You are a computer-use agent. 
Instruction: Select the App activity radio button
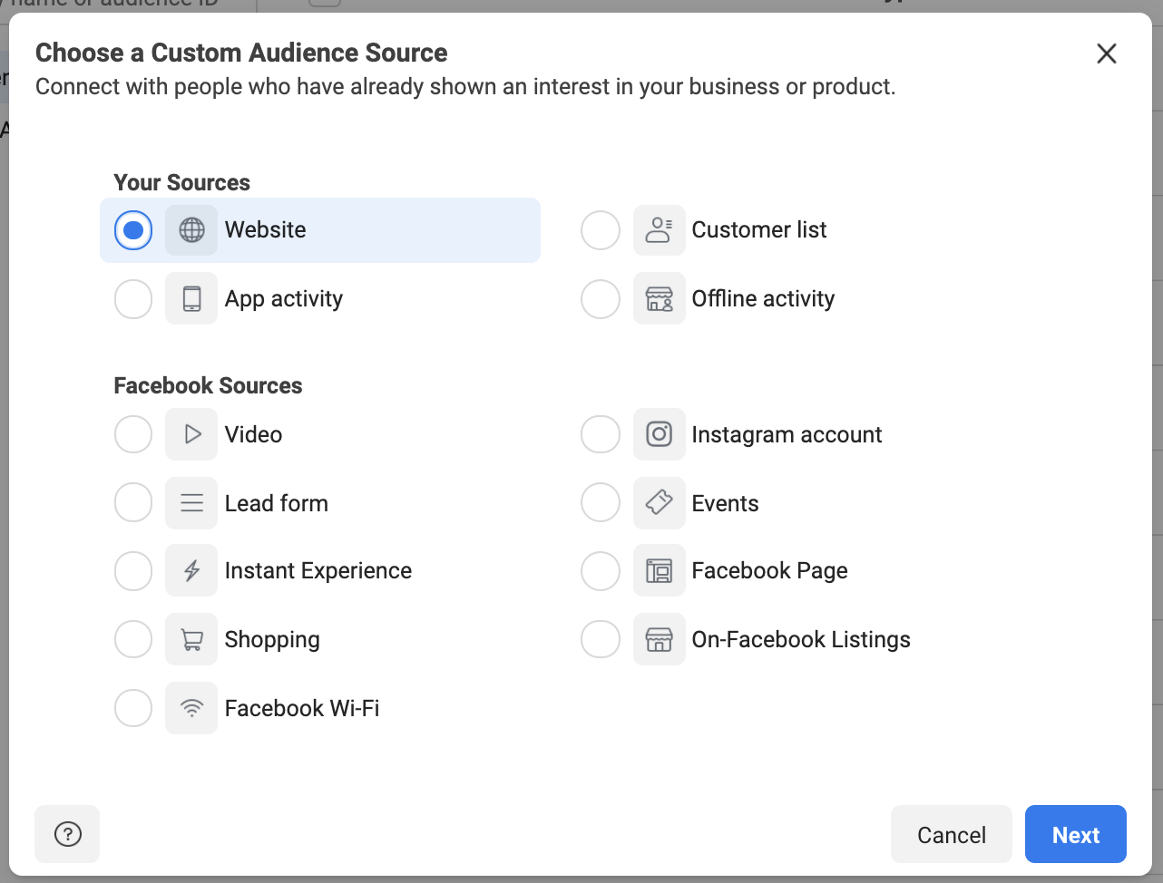coord(133,299)
